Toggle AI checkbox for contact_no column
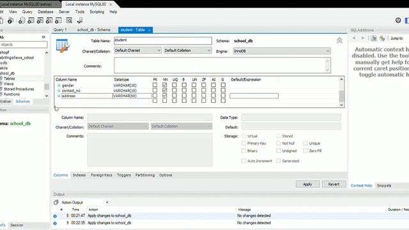This screenshot has height=230, width=409. click(213, 90)
